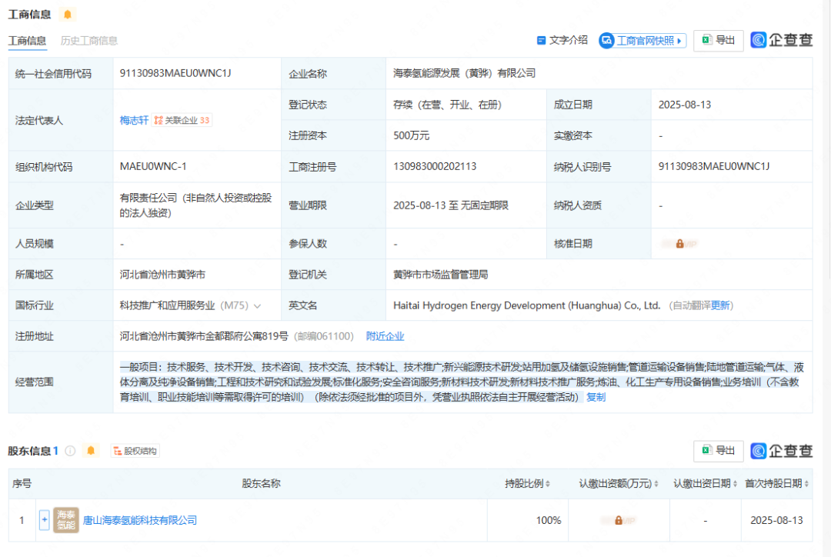Screen dimensions: 831x557
Task: Click the shareholder's 首次持股日期 value 2025-08-13
Action: [776, 520]
